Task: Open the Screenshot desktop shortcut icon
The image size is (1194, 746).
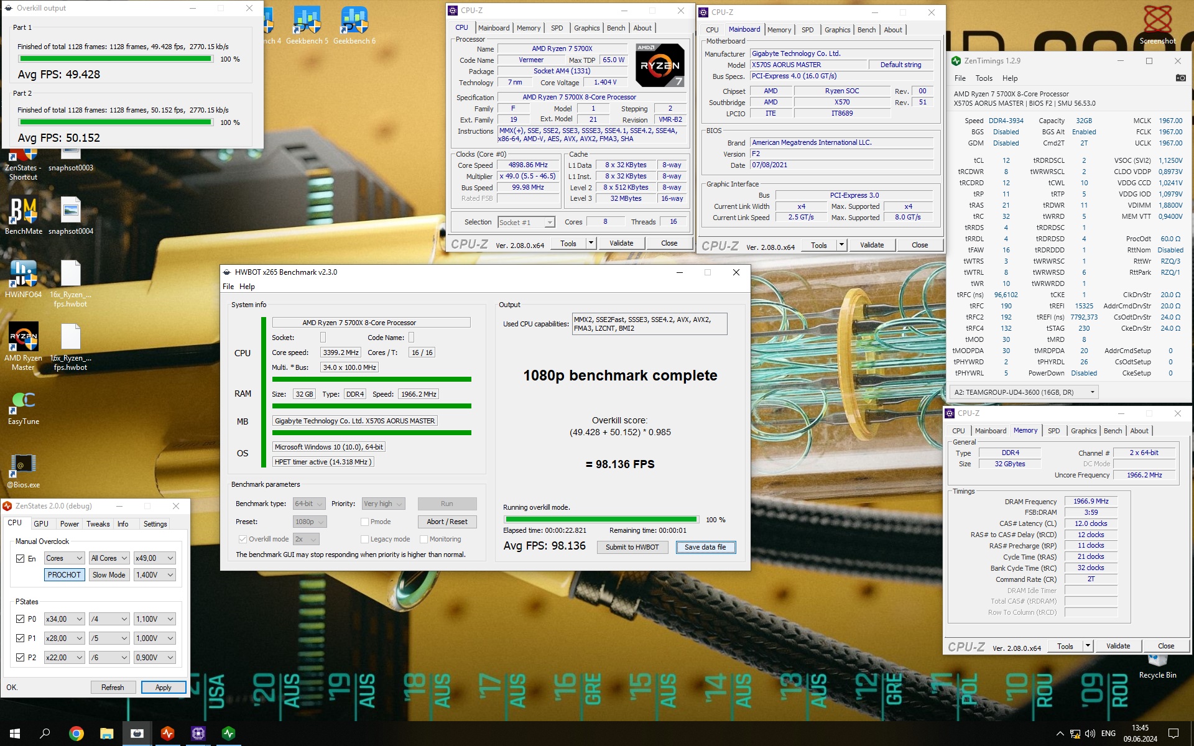Action: pos(1157,24)
